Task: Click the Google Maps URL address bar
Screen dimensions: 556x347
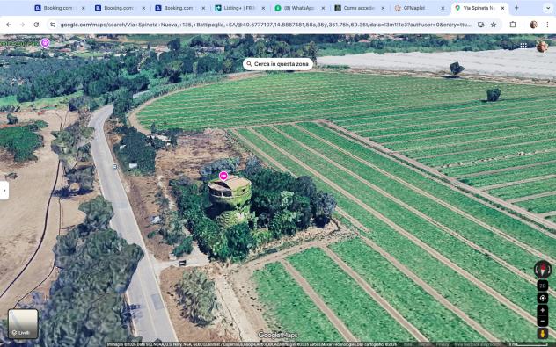Action: pos(265,25)
